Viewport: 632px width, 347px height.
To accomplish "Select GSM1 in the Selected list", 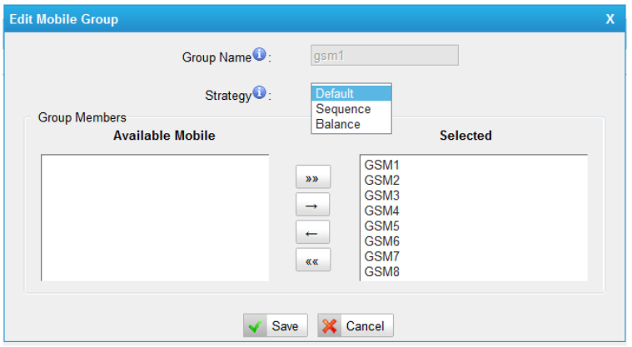I will (382, 165).
